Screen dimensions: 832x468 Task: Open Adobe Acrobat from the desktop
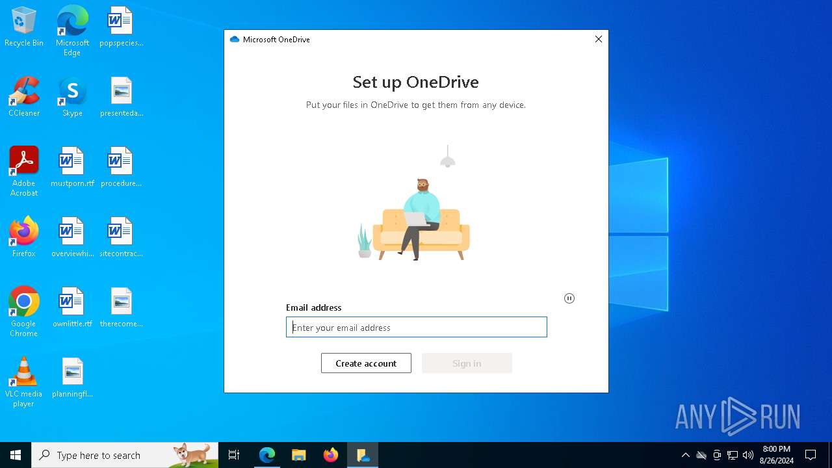pos(24,172)
